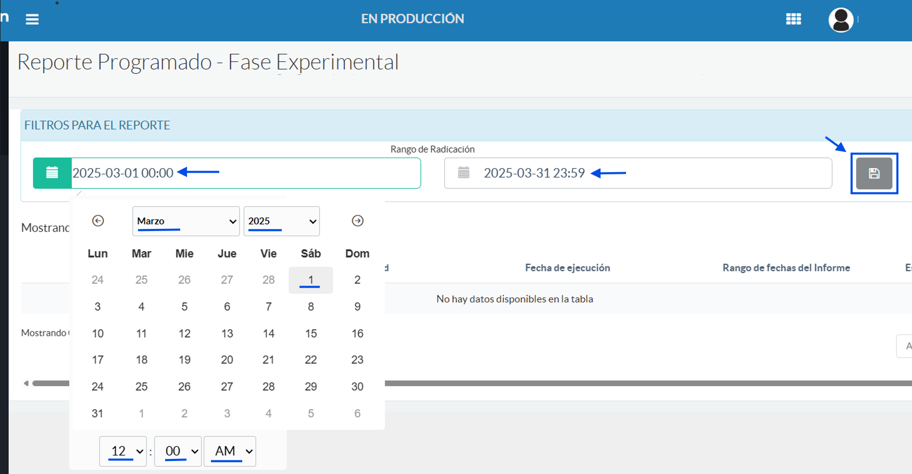This screenshot has width=912, height=474.
Task: Click the start date field 2025-03-01 00:00
Action: click(x=245, y=173)
